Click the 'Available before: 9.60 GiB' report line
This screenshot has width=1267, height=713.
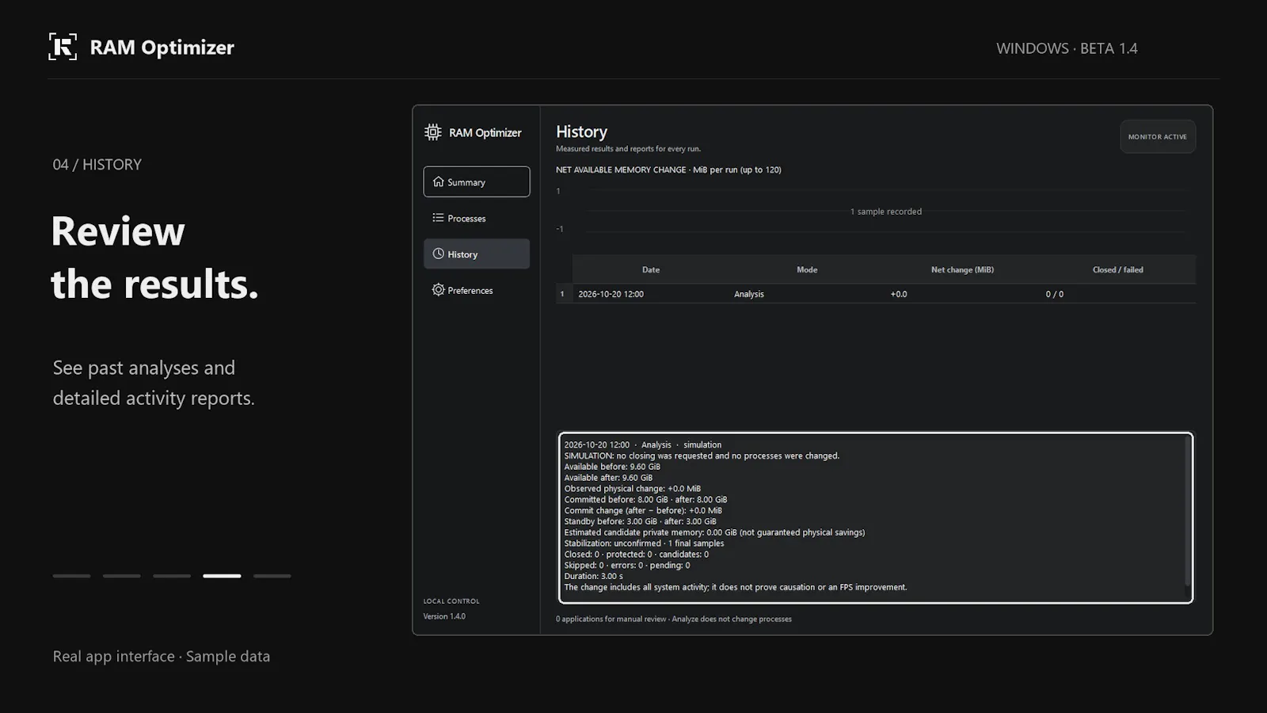coord(612,467)
